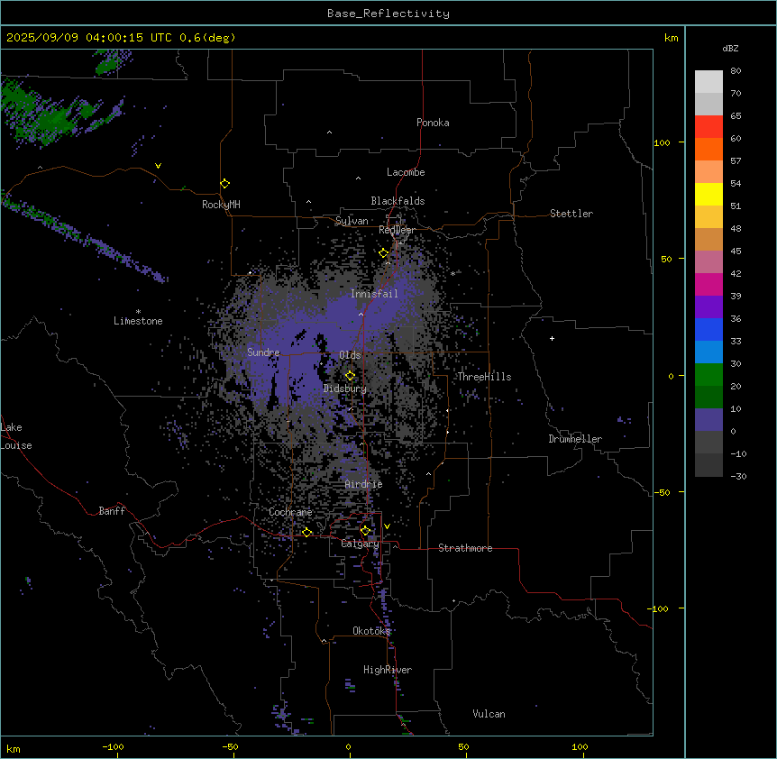
Task: Pick the Sylvan label
Action: click(352, 221)
